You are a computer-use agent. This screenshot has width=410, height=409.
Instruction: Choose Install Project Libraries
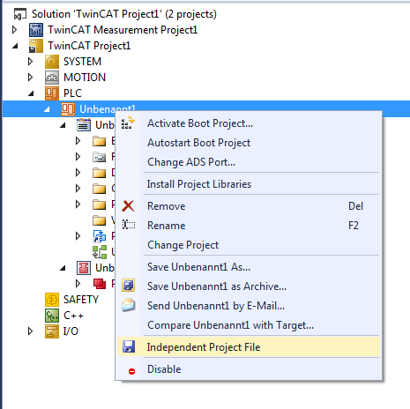pyautogui.click(x=249, y=184)
